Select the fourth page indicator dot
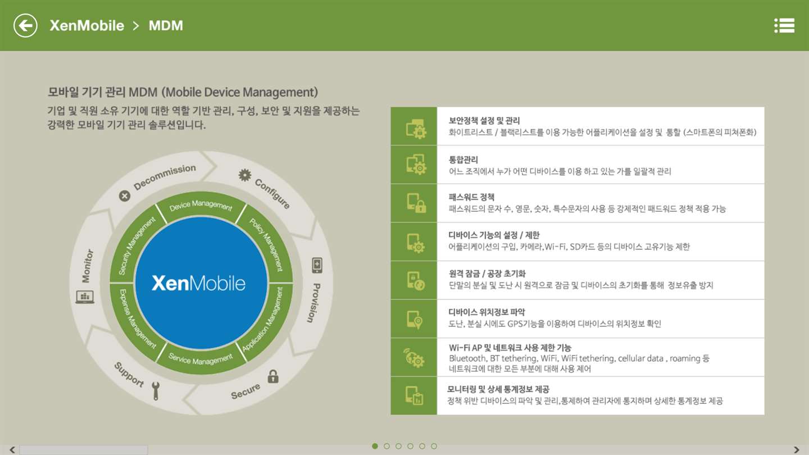The width and height of the screenshot is (809, 455). pos(410,446)
